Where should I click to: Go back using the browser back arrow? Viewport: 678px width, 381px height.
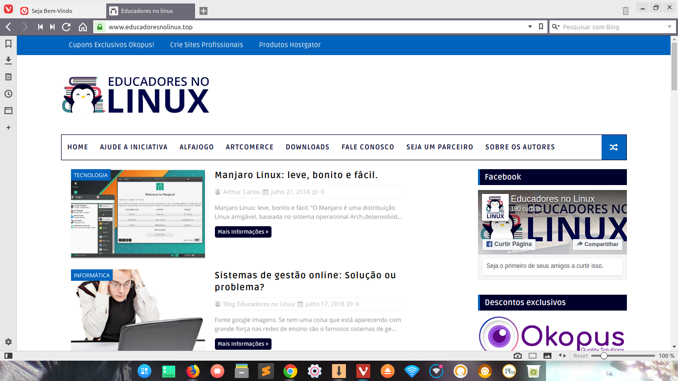pyautogui.click(x=8, y=27)
